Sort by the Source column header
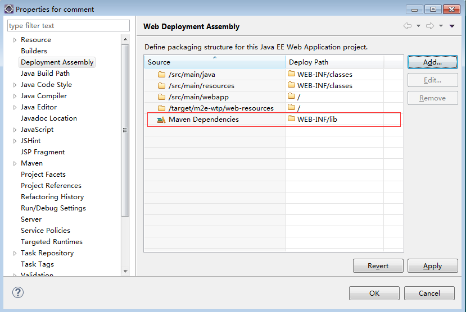The height and width of the screenshot is (312, 466). pos(215,62)
